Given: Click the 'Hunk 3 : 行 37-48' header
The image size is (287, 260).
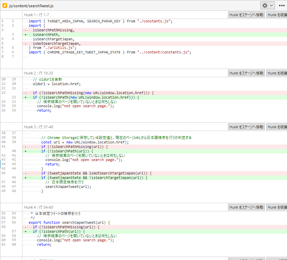Looking at the screenshot, I should [39, 127].
